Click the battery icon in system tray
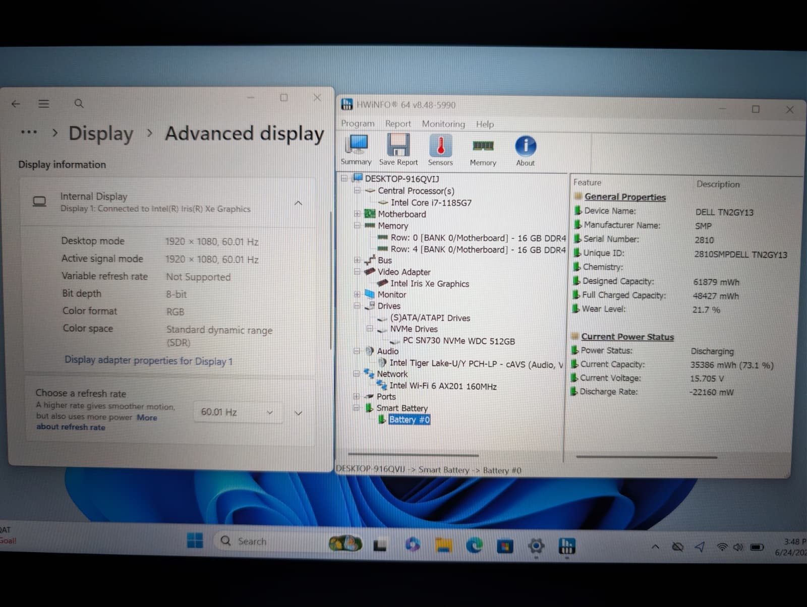 (757, 547)
